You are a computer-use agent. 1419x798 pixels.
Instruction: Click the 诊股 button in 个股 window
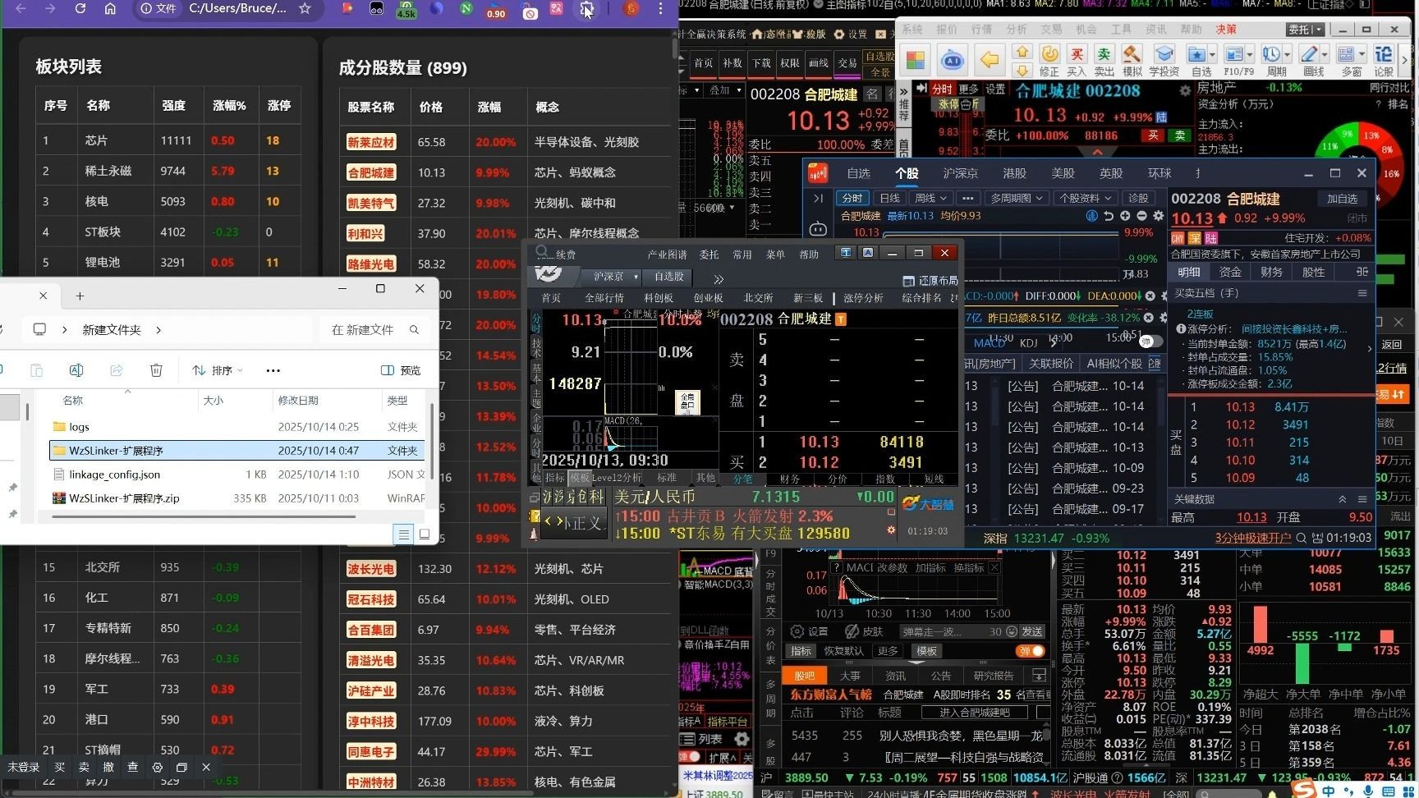pos(1138,198)
